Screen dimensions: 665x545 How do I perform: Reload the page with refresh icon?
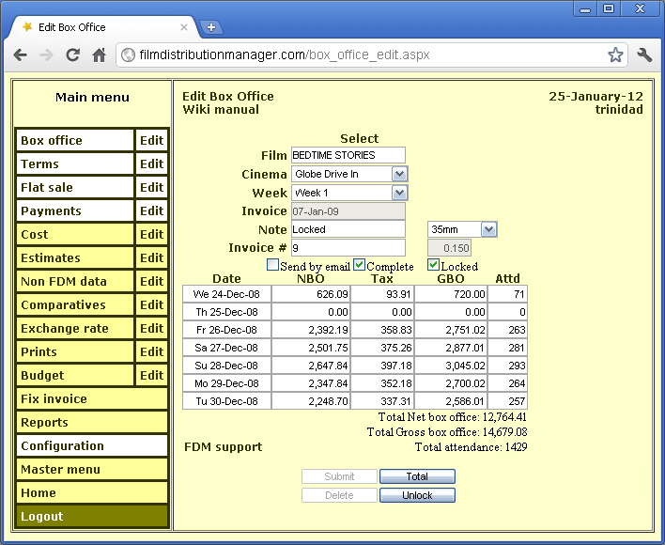pyautogui.click(x=72, y=55)
